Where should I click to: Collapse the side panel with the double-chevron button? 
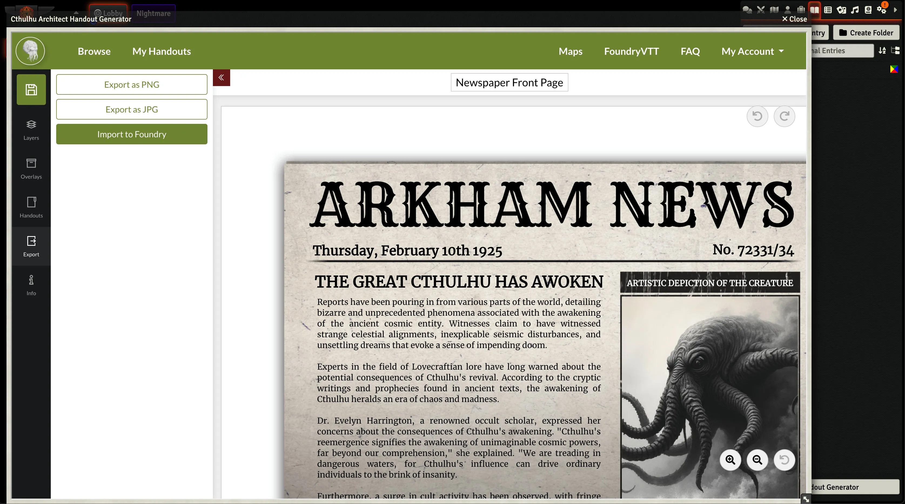coord(221,77)
